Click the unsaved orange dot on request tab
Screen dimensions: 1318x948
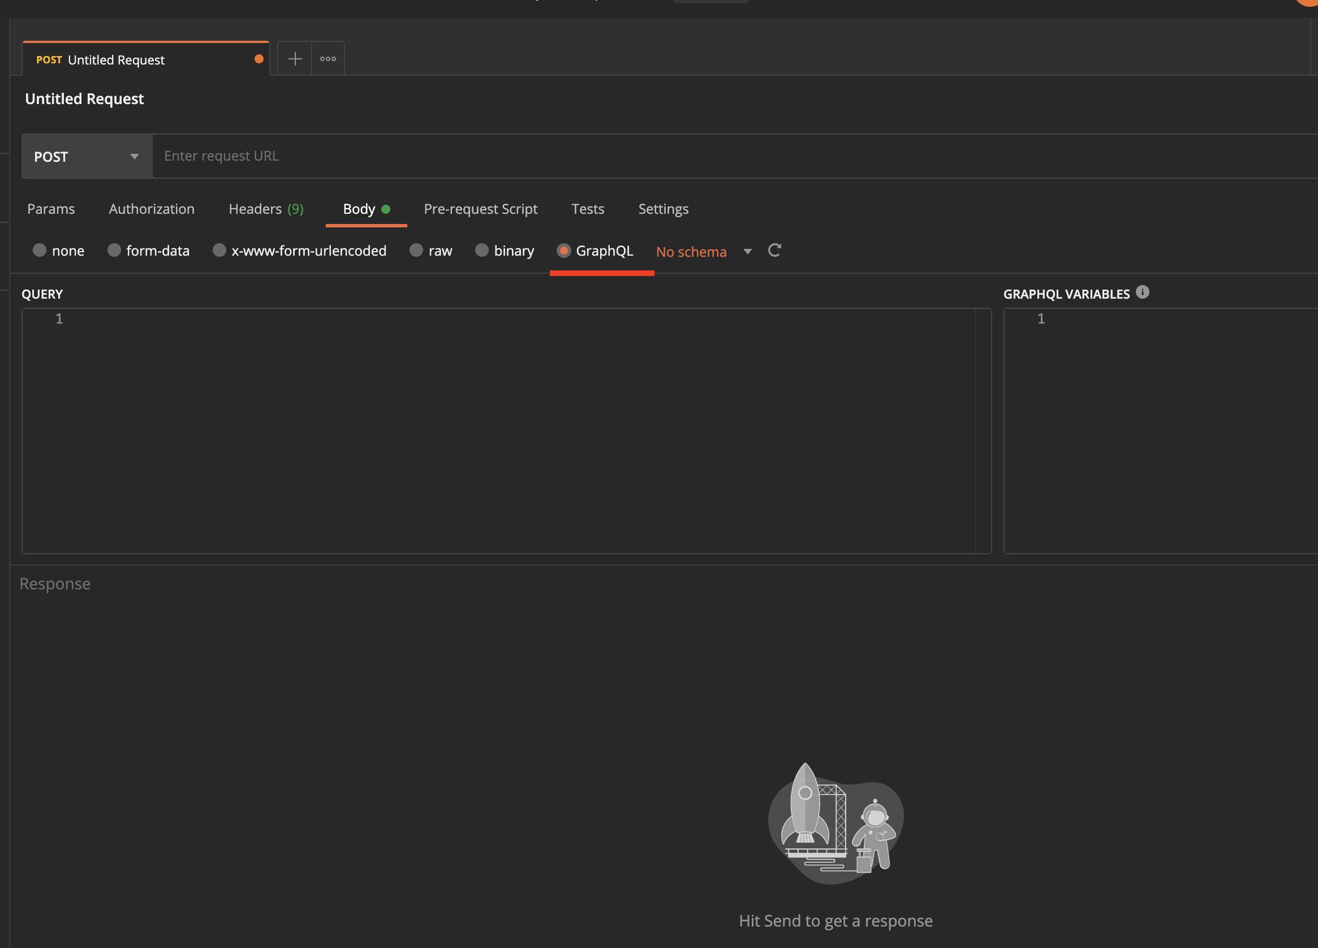click(x=259, y=59)
